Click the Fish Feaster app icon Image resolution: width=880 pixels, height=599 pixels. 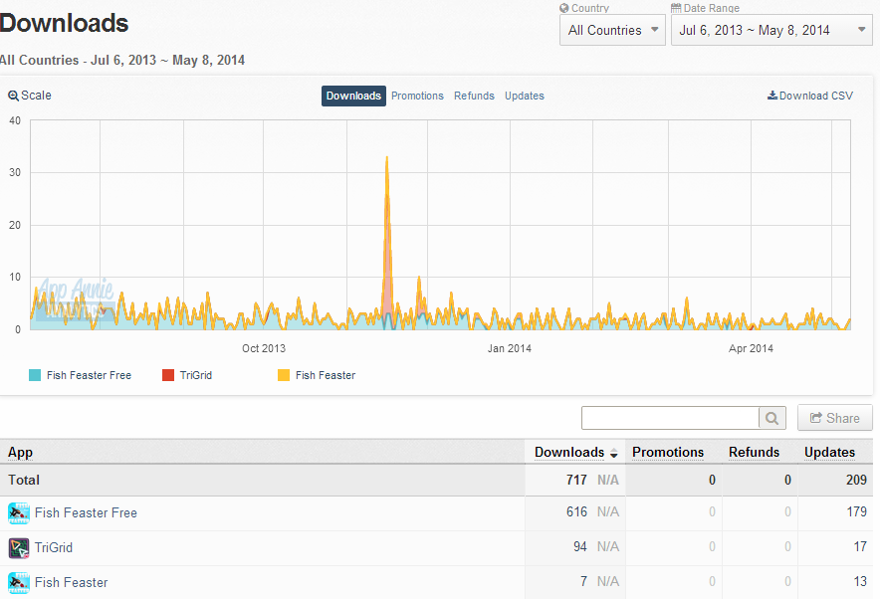pyautogui.click(x=19, y=583)
